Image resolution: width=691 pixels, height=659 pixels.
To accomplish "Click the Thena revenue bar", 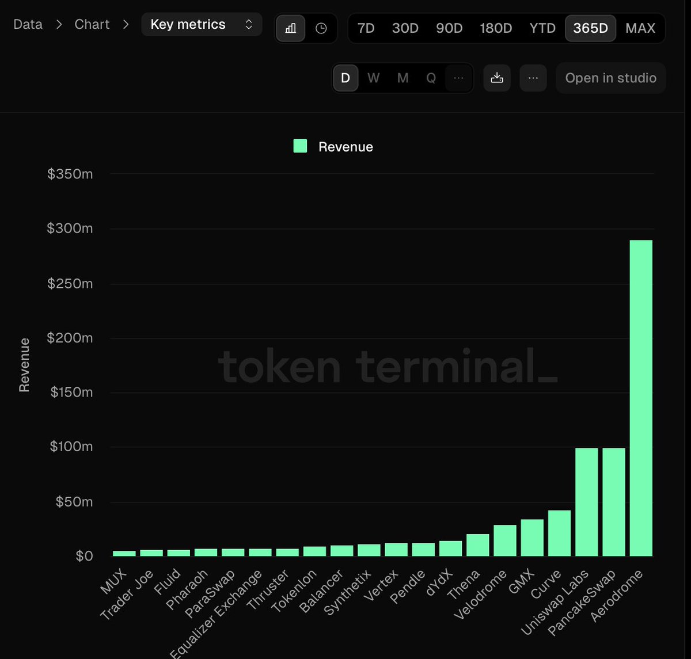I will pos(478,545).
